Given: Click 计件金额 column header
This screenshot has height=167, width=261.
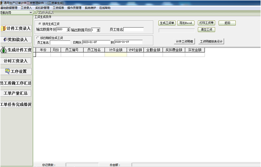Looking at the screenshot, I should coord(116,50).
